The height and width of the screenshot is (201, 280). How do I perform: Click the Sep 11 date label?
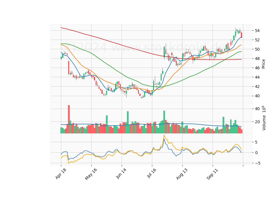(213, 174)
